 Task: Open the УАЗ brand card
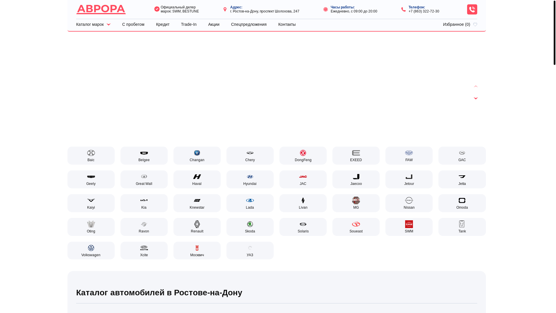[250, 251]
